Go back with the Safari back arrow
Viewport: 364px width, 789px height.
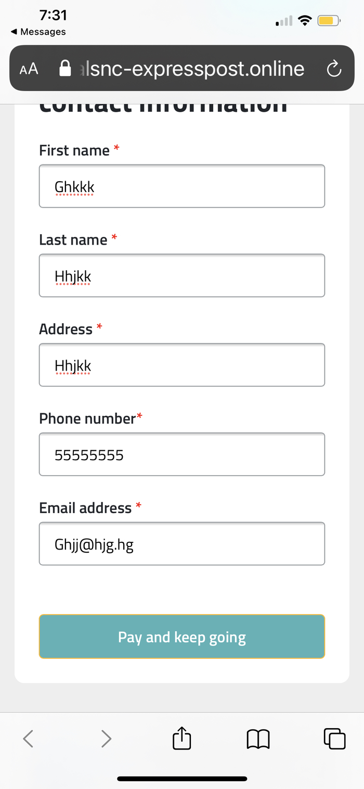click(x=29, y=738)
